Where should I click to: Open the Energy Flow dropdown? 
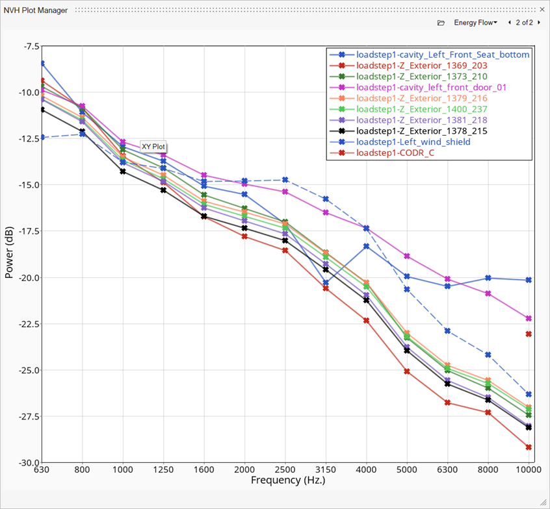(x=475, y=23)
